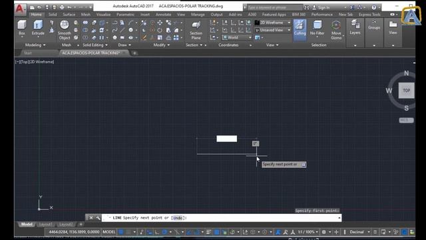Select the ACA ESPACIOS-POLAR TRACKING drawing tab

[91, 53]
